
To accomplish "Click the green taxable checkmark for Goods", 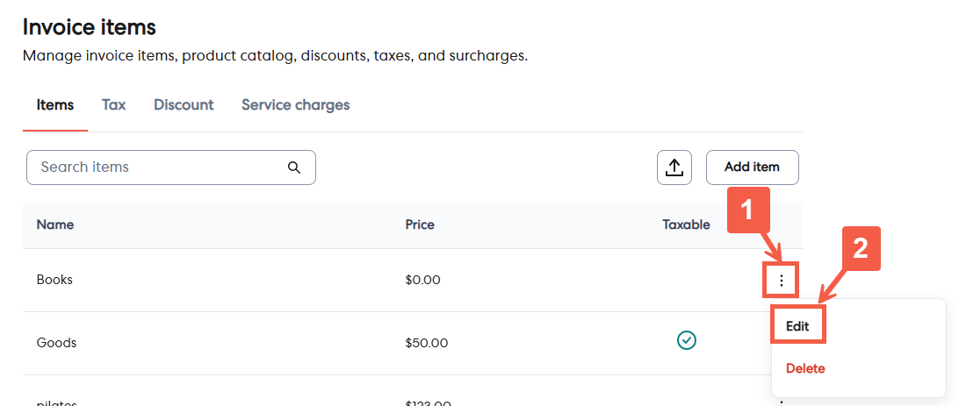I will (x=687, y=340).
